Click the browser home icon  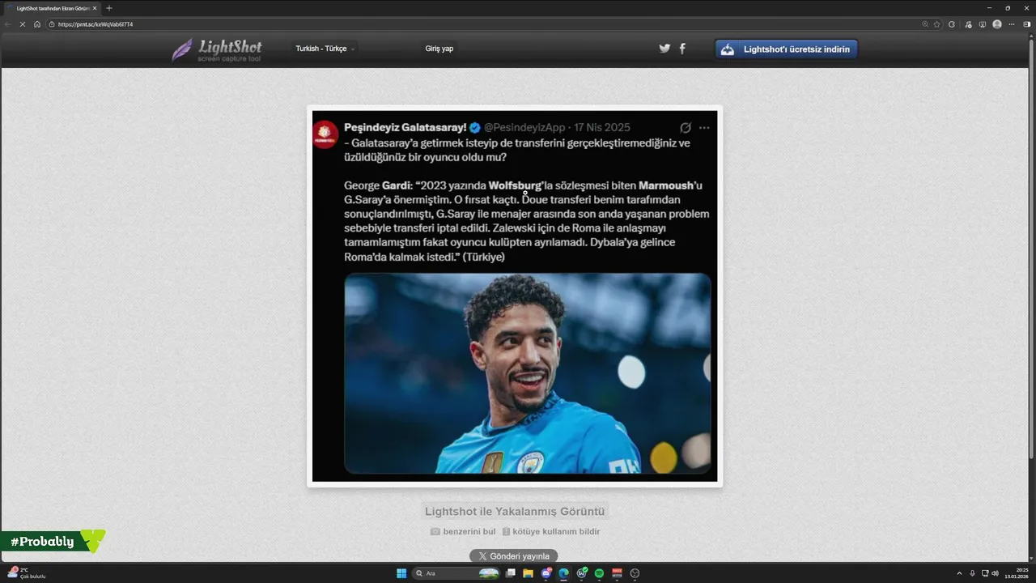pos(37,24)
